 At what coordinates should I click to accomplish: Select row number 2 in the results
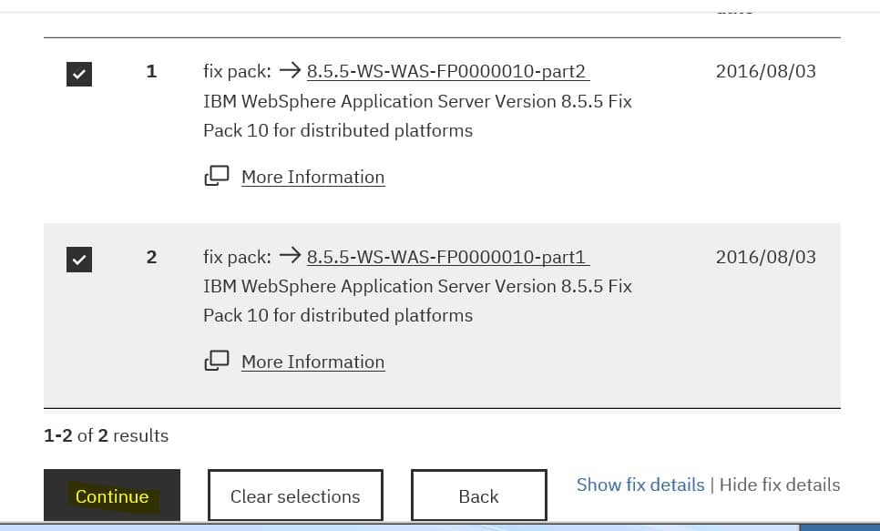coord(151,257)
